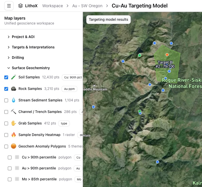
Task: Enable the Channel / Trench Samples layer
Action: click(6, 112)
